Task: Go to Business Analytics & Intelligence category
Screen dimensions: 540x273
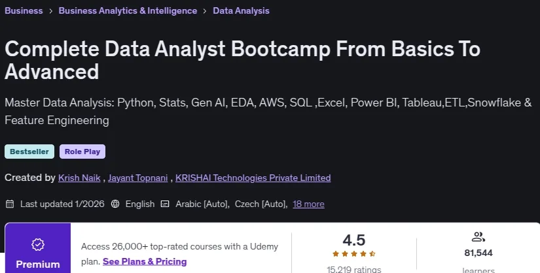Action: 128,10
